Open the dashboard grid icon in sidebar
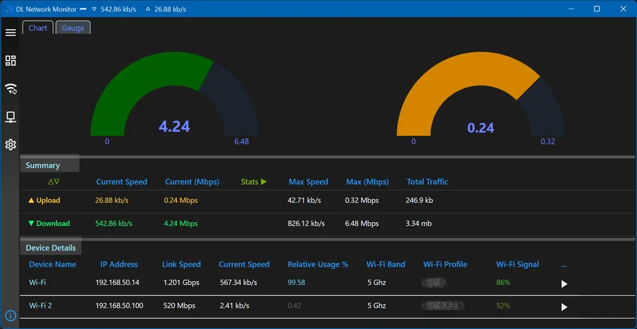Image resolution: width=637 pixels, height=329 pixels. coord(11,61)
